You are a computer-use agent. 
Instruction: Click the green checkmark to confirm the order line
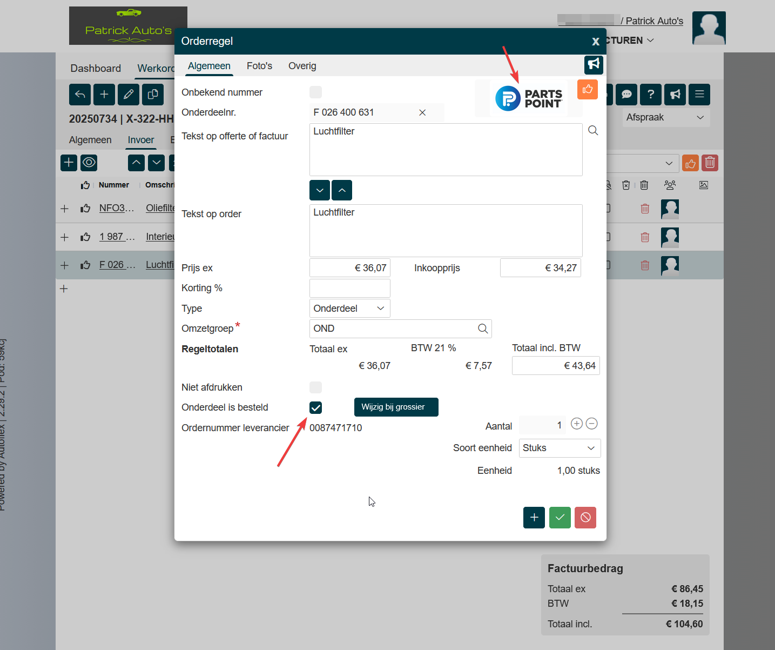tap(560, 518)
